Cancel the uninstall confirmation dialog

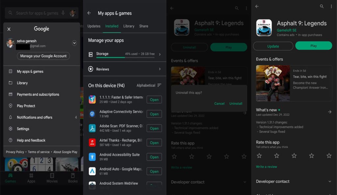(x=219, y=104)
